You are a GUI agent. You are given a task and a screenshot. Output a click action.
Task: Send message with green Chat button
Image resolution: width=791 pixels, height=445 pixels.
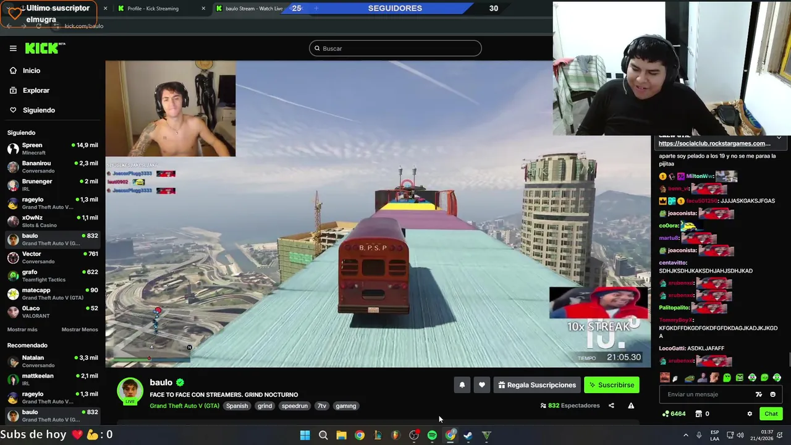click(x=771, y=414)
